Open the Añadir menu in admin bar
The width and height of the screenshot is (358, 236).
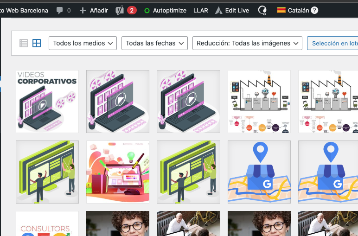94,10
